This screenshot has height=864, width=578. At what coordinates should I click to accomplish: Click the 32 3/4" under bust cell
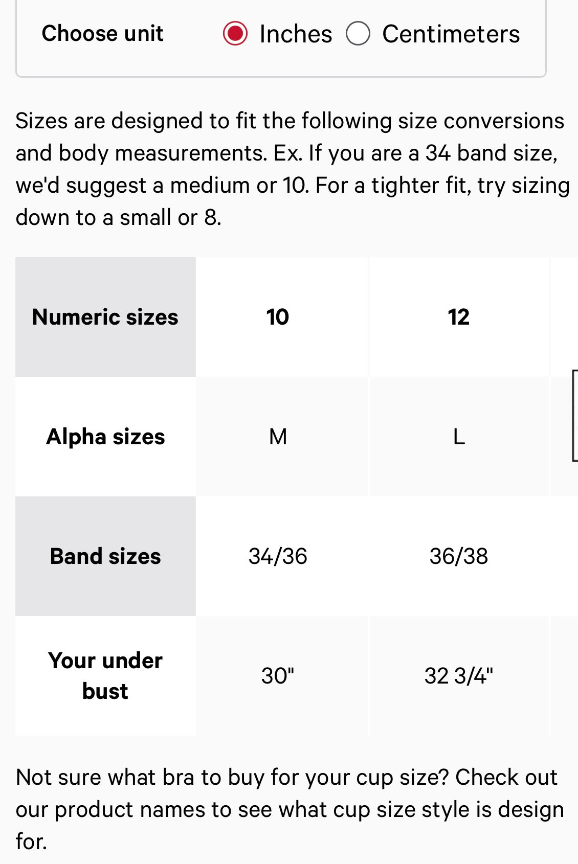(459, 676)
